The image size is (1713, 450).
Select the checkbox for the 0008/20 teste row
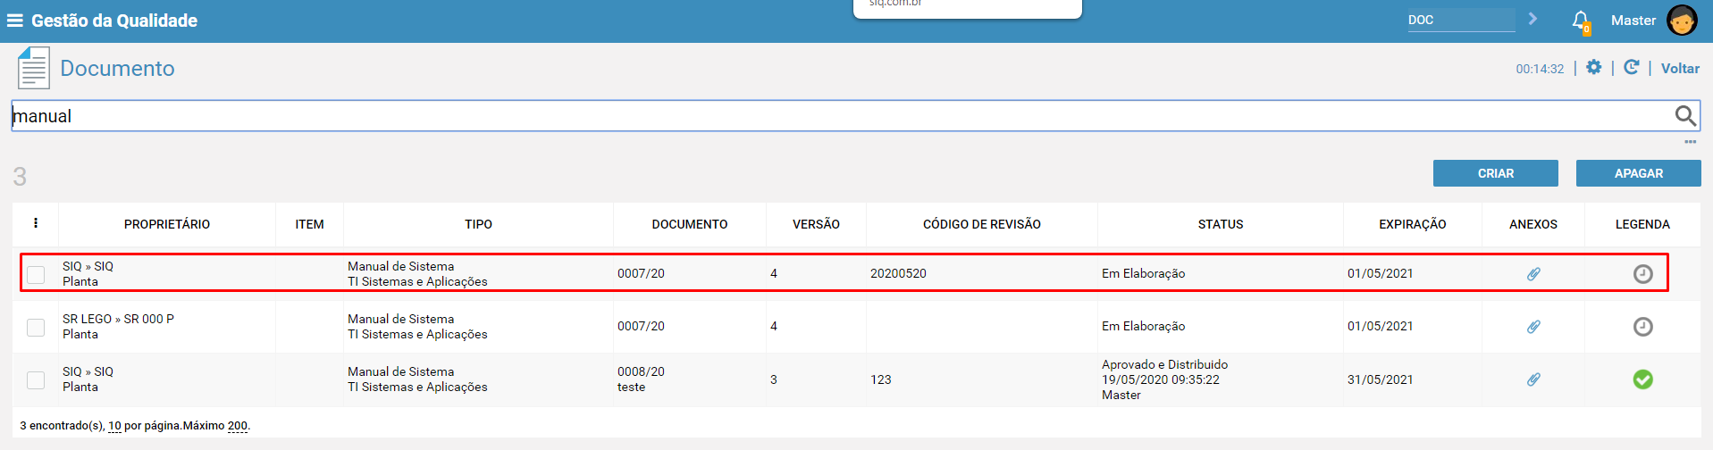pos(36,379)
